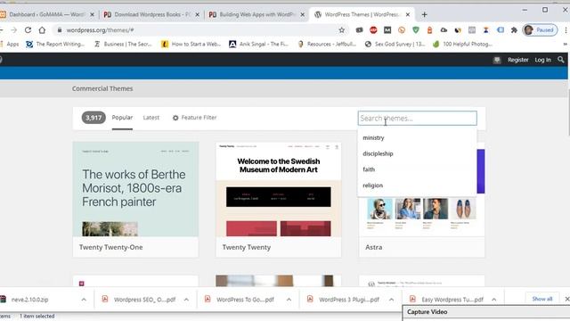Show more bookmarks overflow chevron
570x321 pixels.
point(566,44)
